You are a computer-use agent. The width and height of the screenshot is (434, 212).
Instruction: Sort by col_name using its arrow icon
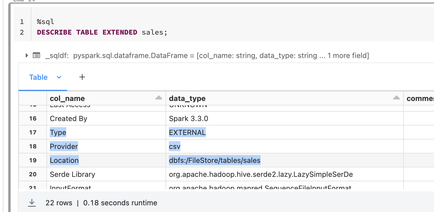(x=159, y=98)
